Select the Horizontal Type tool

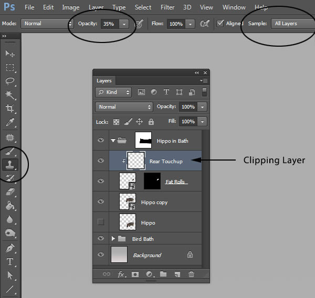(10, 262)
